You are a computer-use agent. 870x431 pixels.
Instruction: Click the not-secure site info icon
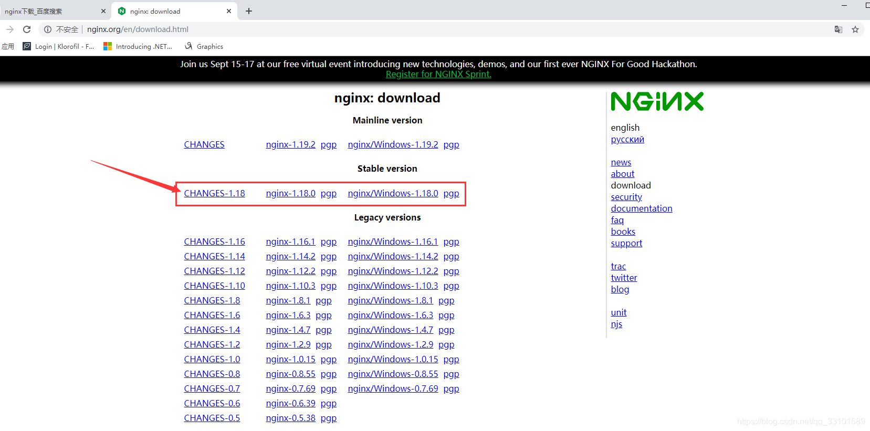click(48, 29)
